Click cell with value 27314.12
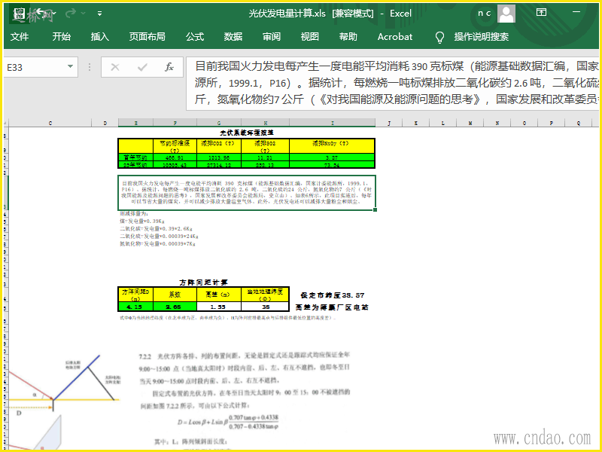Screen dimensions: 602x452 219,165
